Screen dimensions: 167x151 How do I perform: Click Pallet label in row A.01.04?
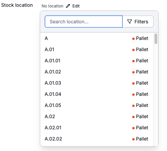click(142, 94)
